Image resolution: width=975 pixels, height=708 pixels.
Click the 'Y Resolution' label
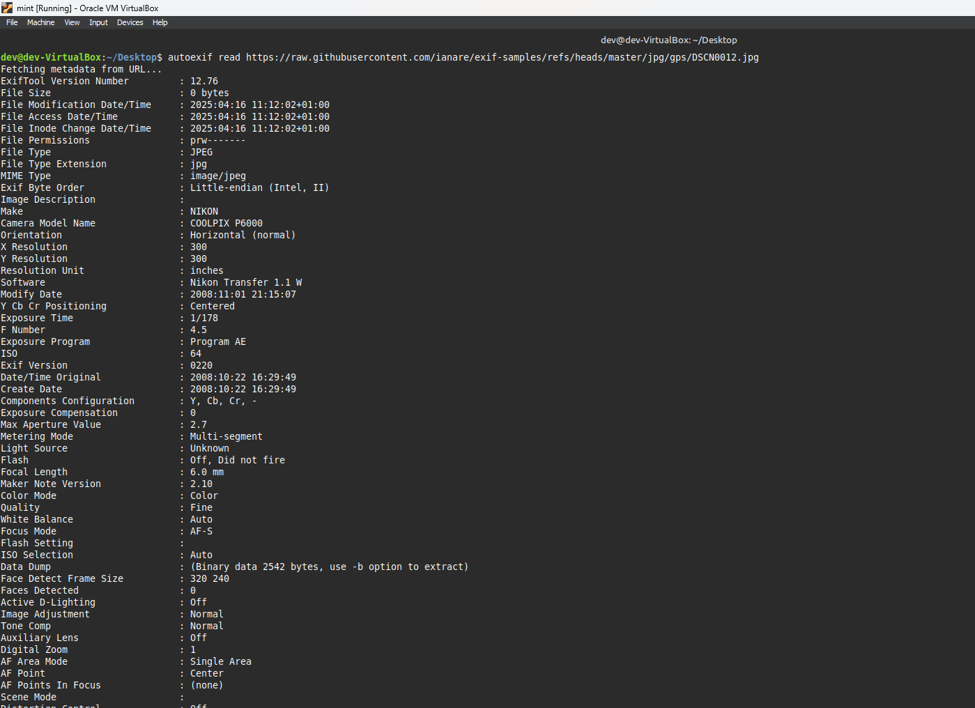[x=34, y=259]
